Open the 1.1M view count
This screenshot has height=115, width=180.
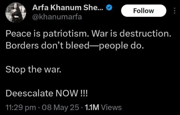92,107
